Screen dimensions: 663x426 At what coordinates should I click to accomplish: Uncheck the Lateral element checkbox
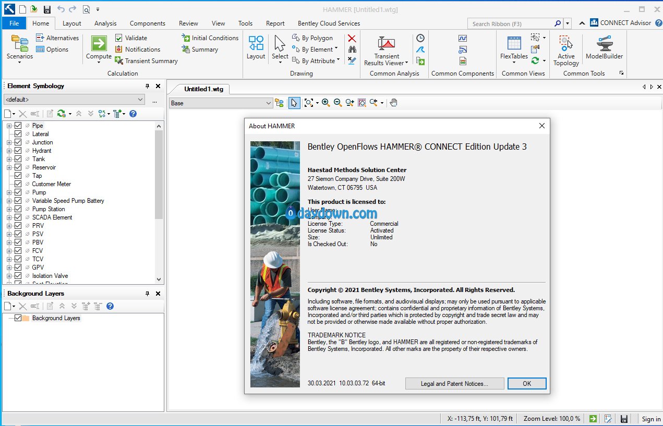click(18, 134)
